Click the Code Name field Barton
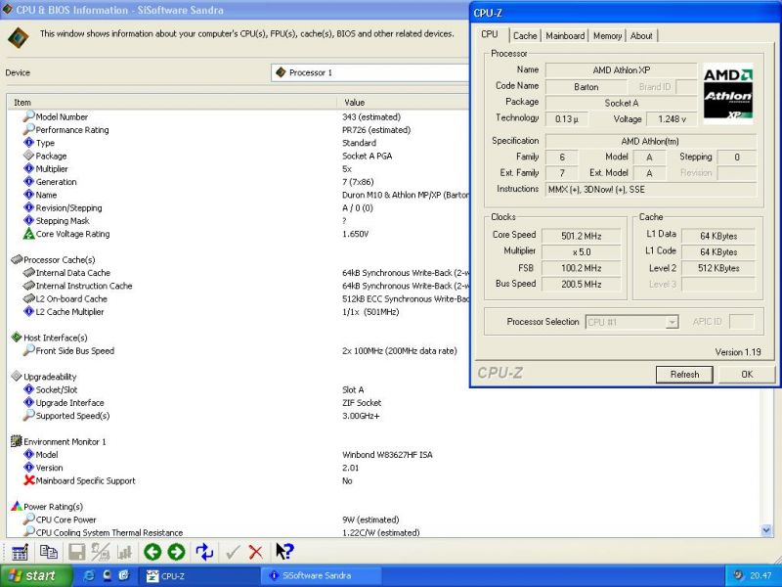The image size is (782, 587). click(586, 87)
